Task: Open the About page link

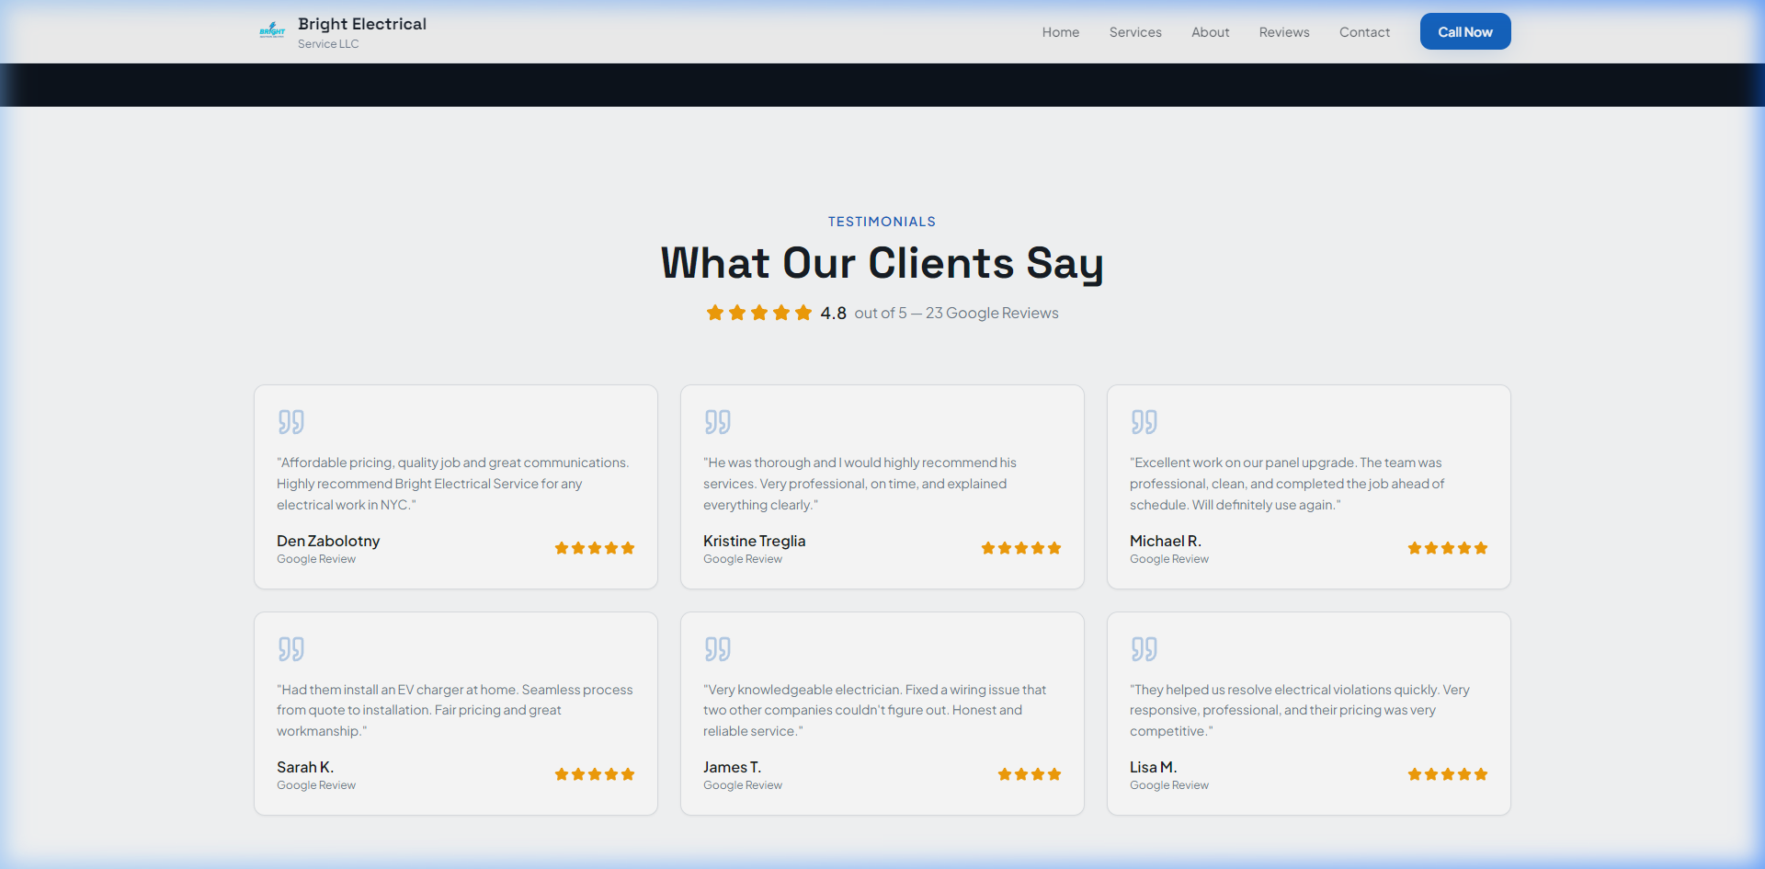Action: [1210, 32]
